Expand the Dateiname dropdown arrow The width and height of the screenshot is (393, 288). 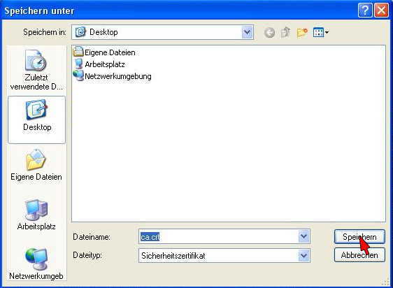[x=303, y=236]
